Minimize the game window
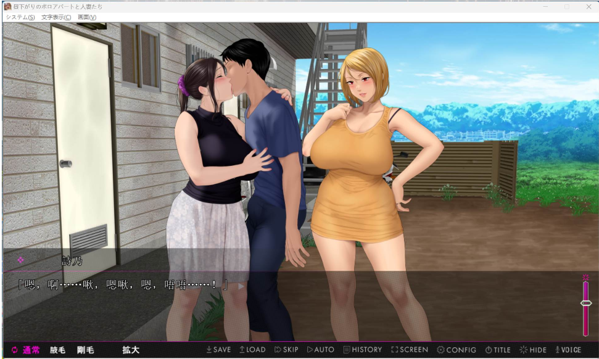This screenshot has height=359, width=599. (x=545, y=7)
